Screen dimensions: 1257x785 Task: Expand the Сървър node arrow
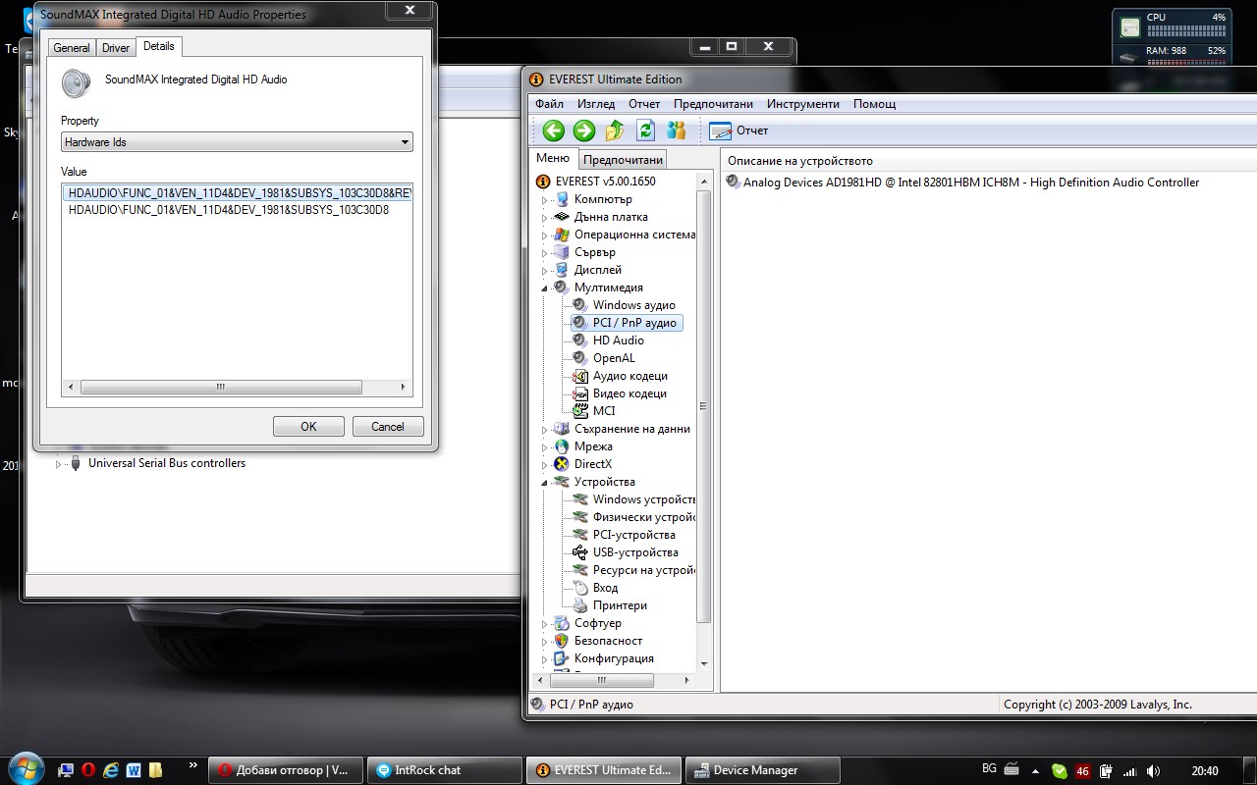[x=545, y=253]
